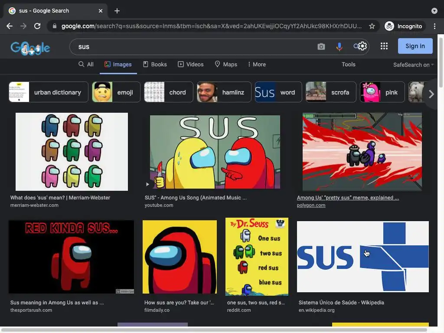Close the sus - Google Search tab
This screenshot has width=444, height=333.
click(x=101, y=11)
